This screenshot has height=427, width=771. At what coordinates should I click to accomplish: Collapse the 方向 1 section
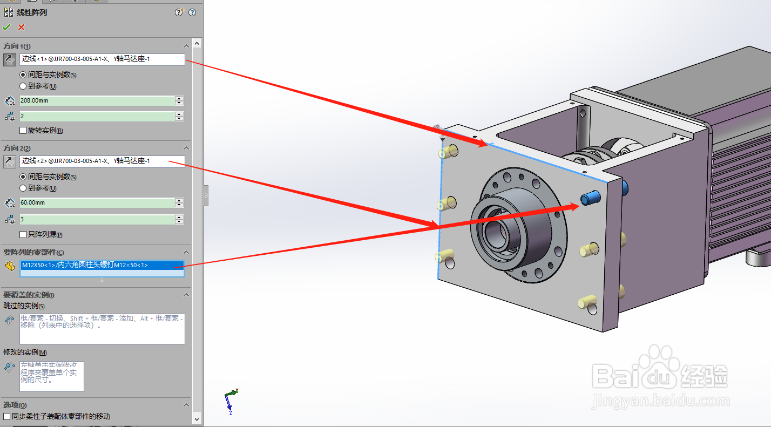[186, 46]
